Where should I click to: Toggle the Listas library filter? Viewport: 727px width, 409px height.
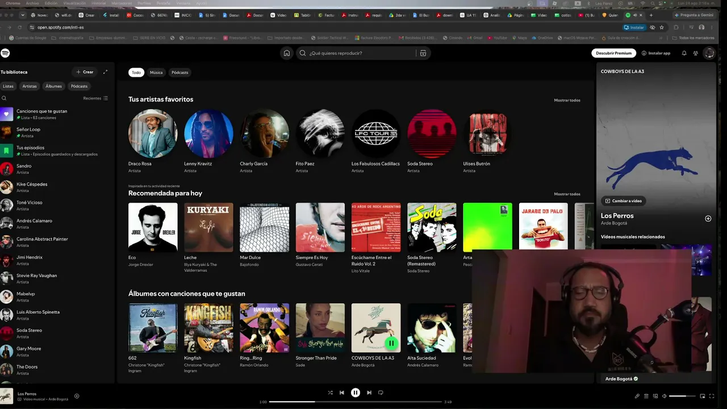click(x=8, y=86)
